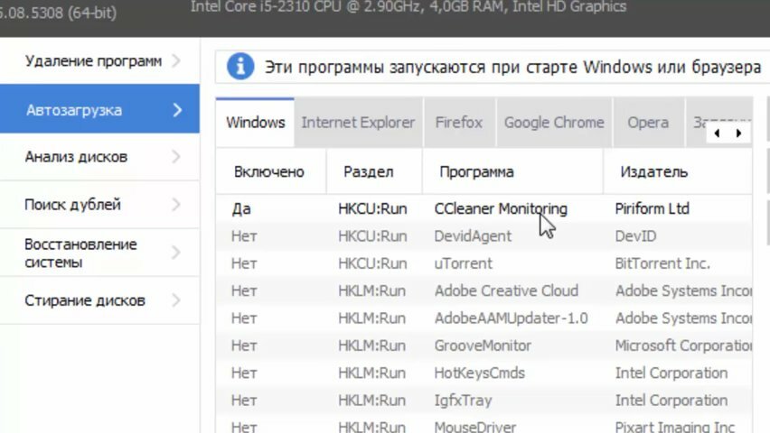Click the Нет cell in uTorrent row

pos(244,263)
